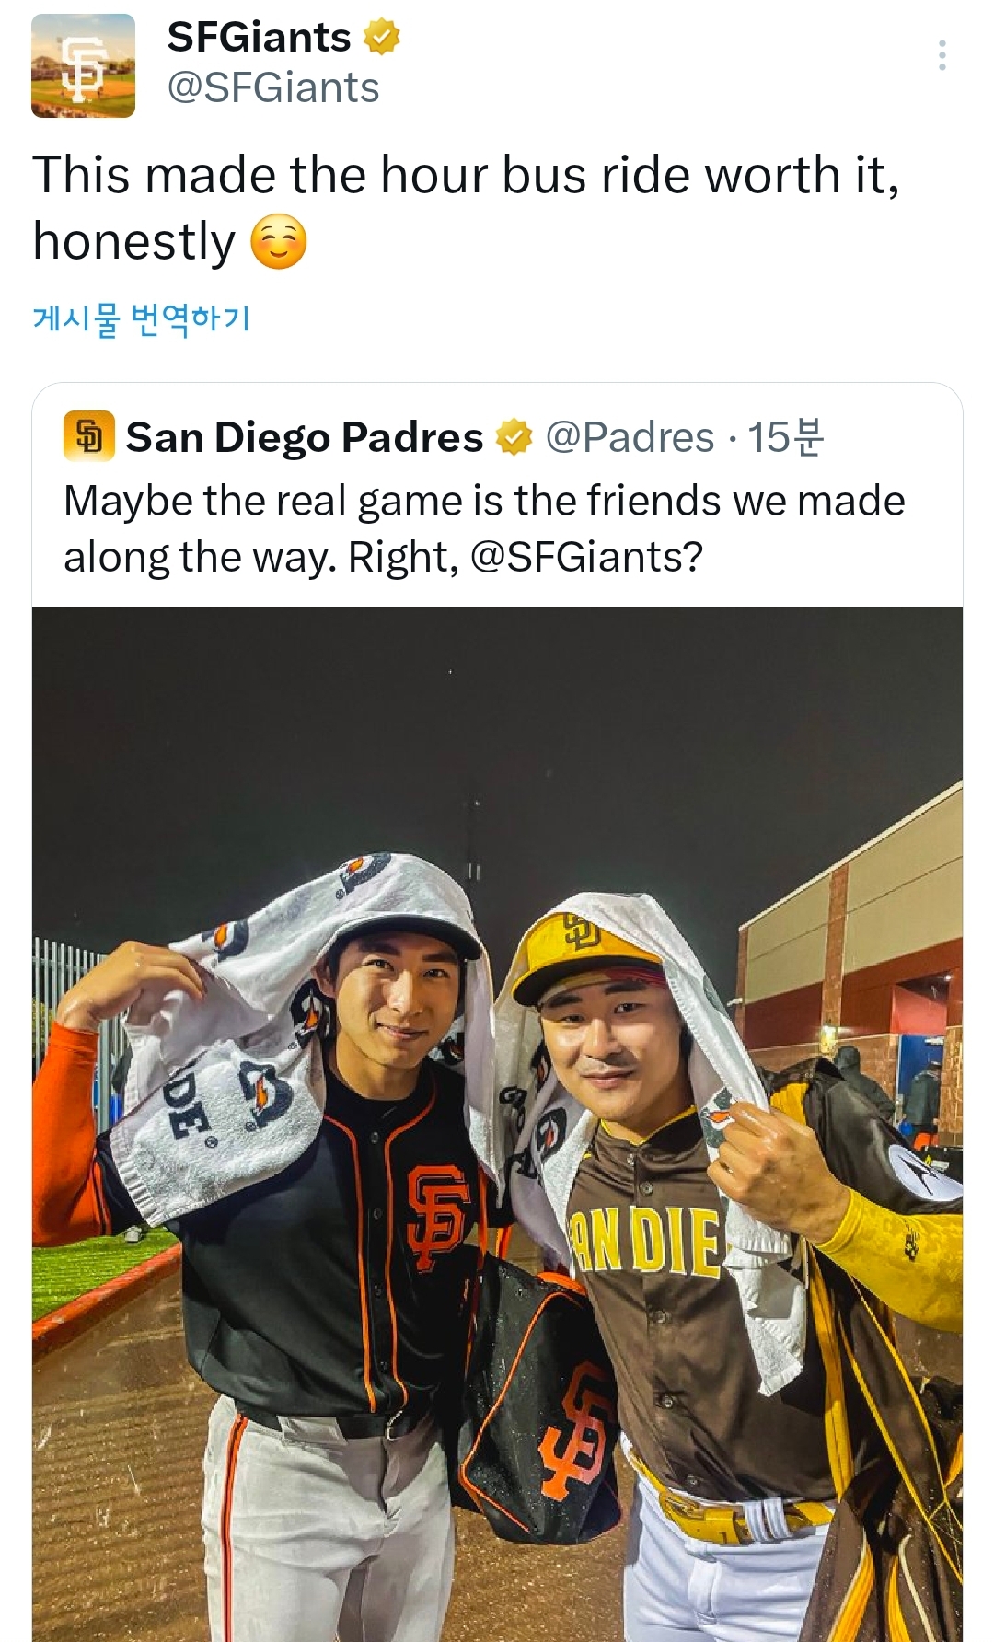The image size is (994, 1642).
Task: Open the SFGiants profile picture
Action: (83, 66)
